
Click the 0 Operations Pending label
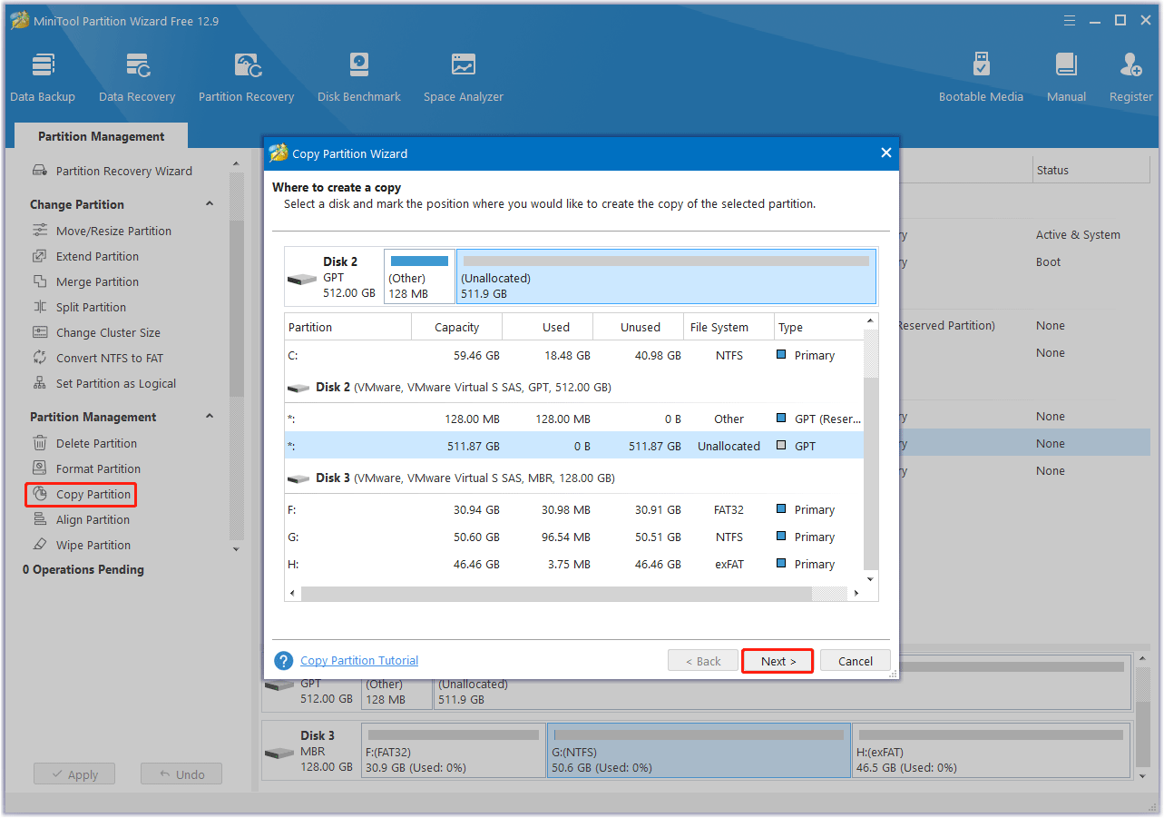click(x=83, y=569)
